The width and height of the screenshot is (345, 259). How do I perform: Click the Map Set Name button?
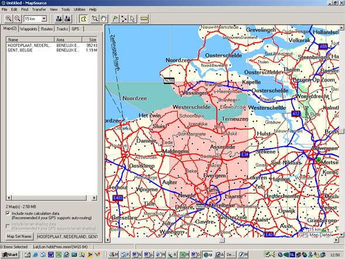coord(19,237)
